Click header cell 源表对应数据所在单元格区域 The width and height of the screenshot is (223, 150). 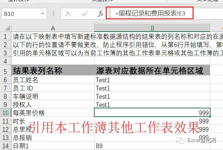tap(152, 71)
